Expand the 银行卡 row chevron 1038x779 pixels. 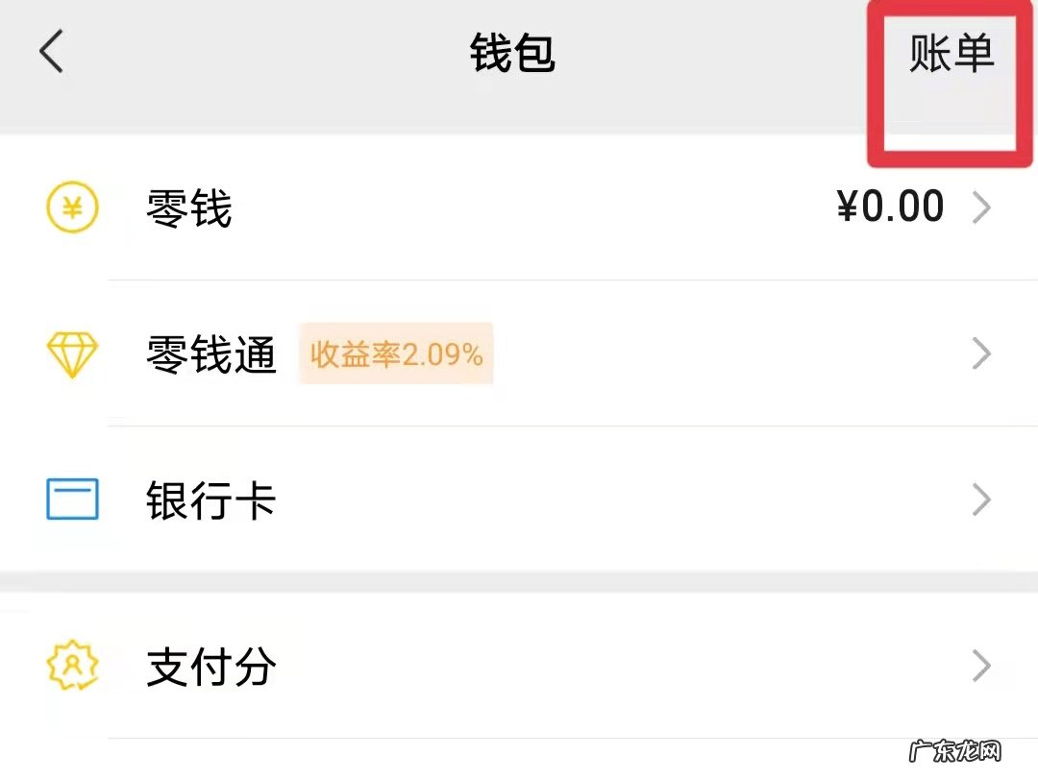pyautogui.click(x=981, y=499)
